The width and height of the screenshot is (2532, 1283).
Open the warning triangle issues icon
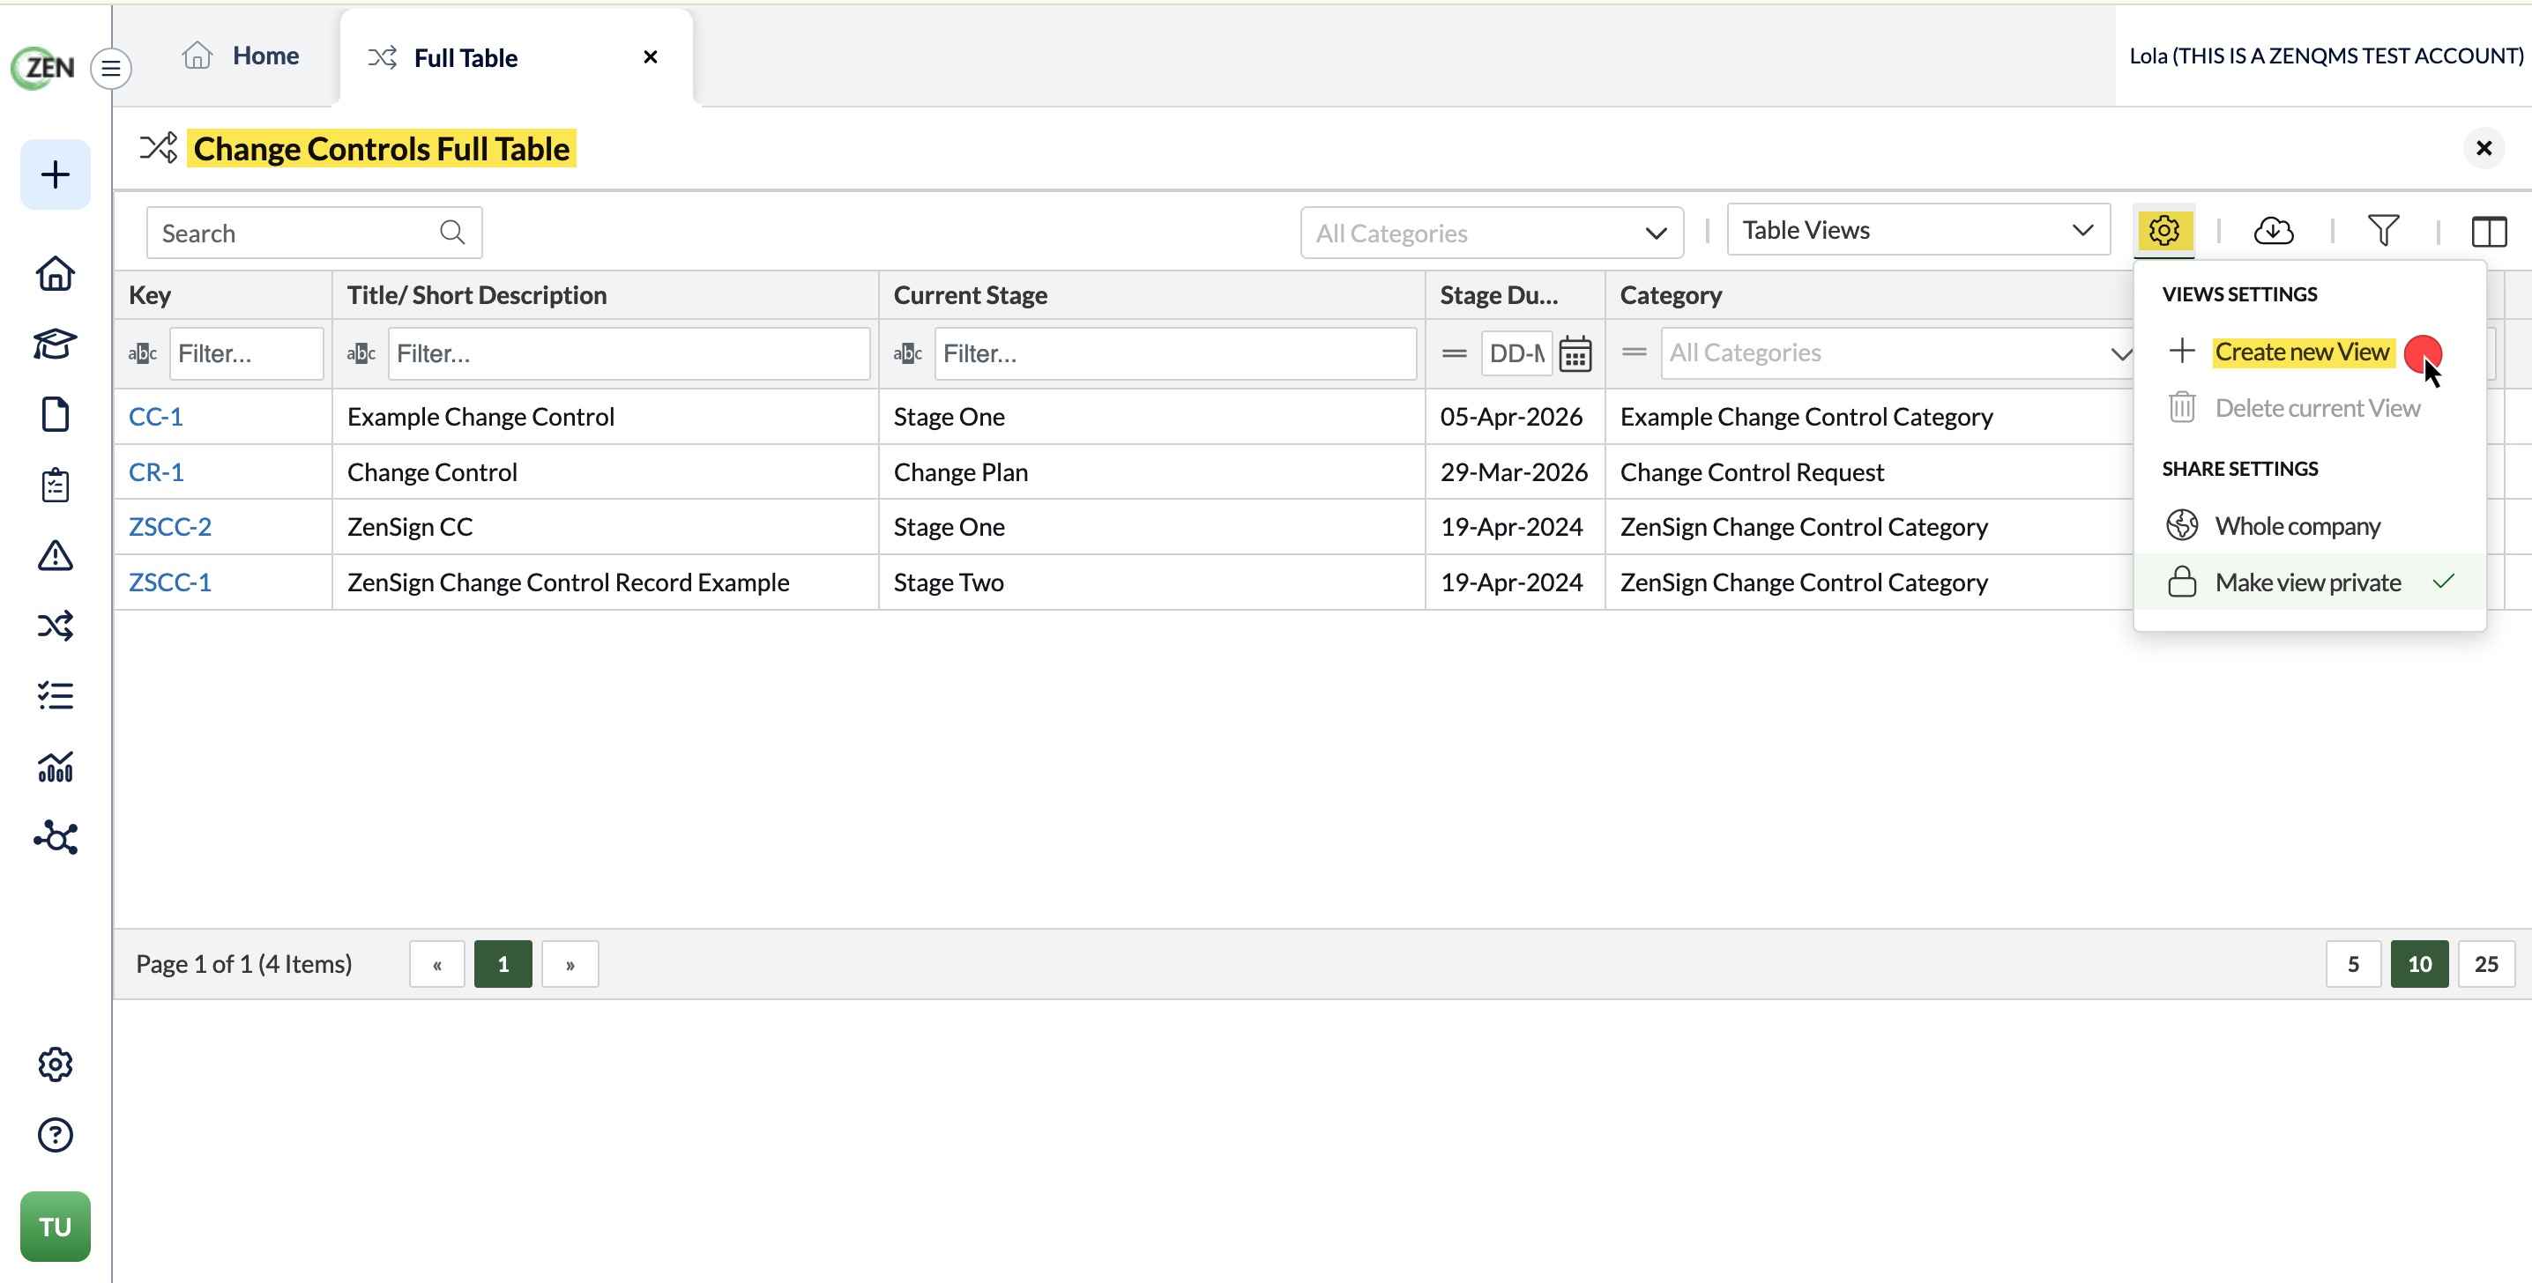tap(55, 556)
